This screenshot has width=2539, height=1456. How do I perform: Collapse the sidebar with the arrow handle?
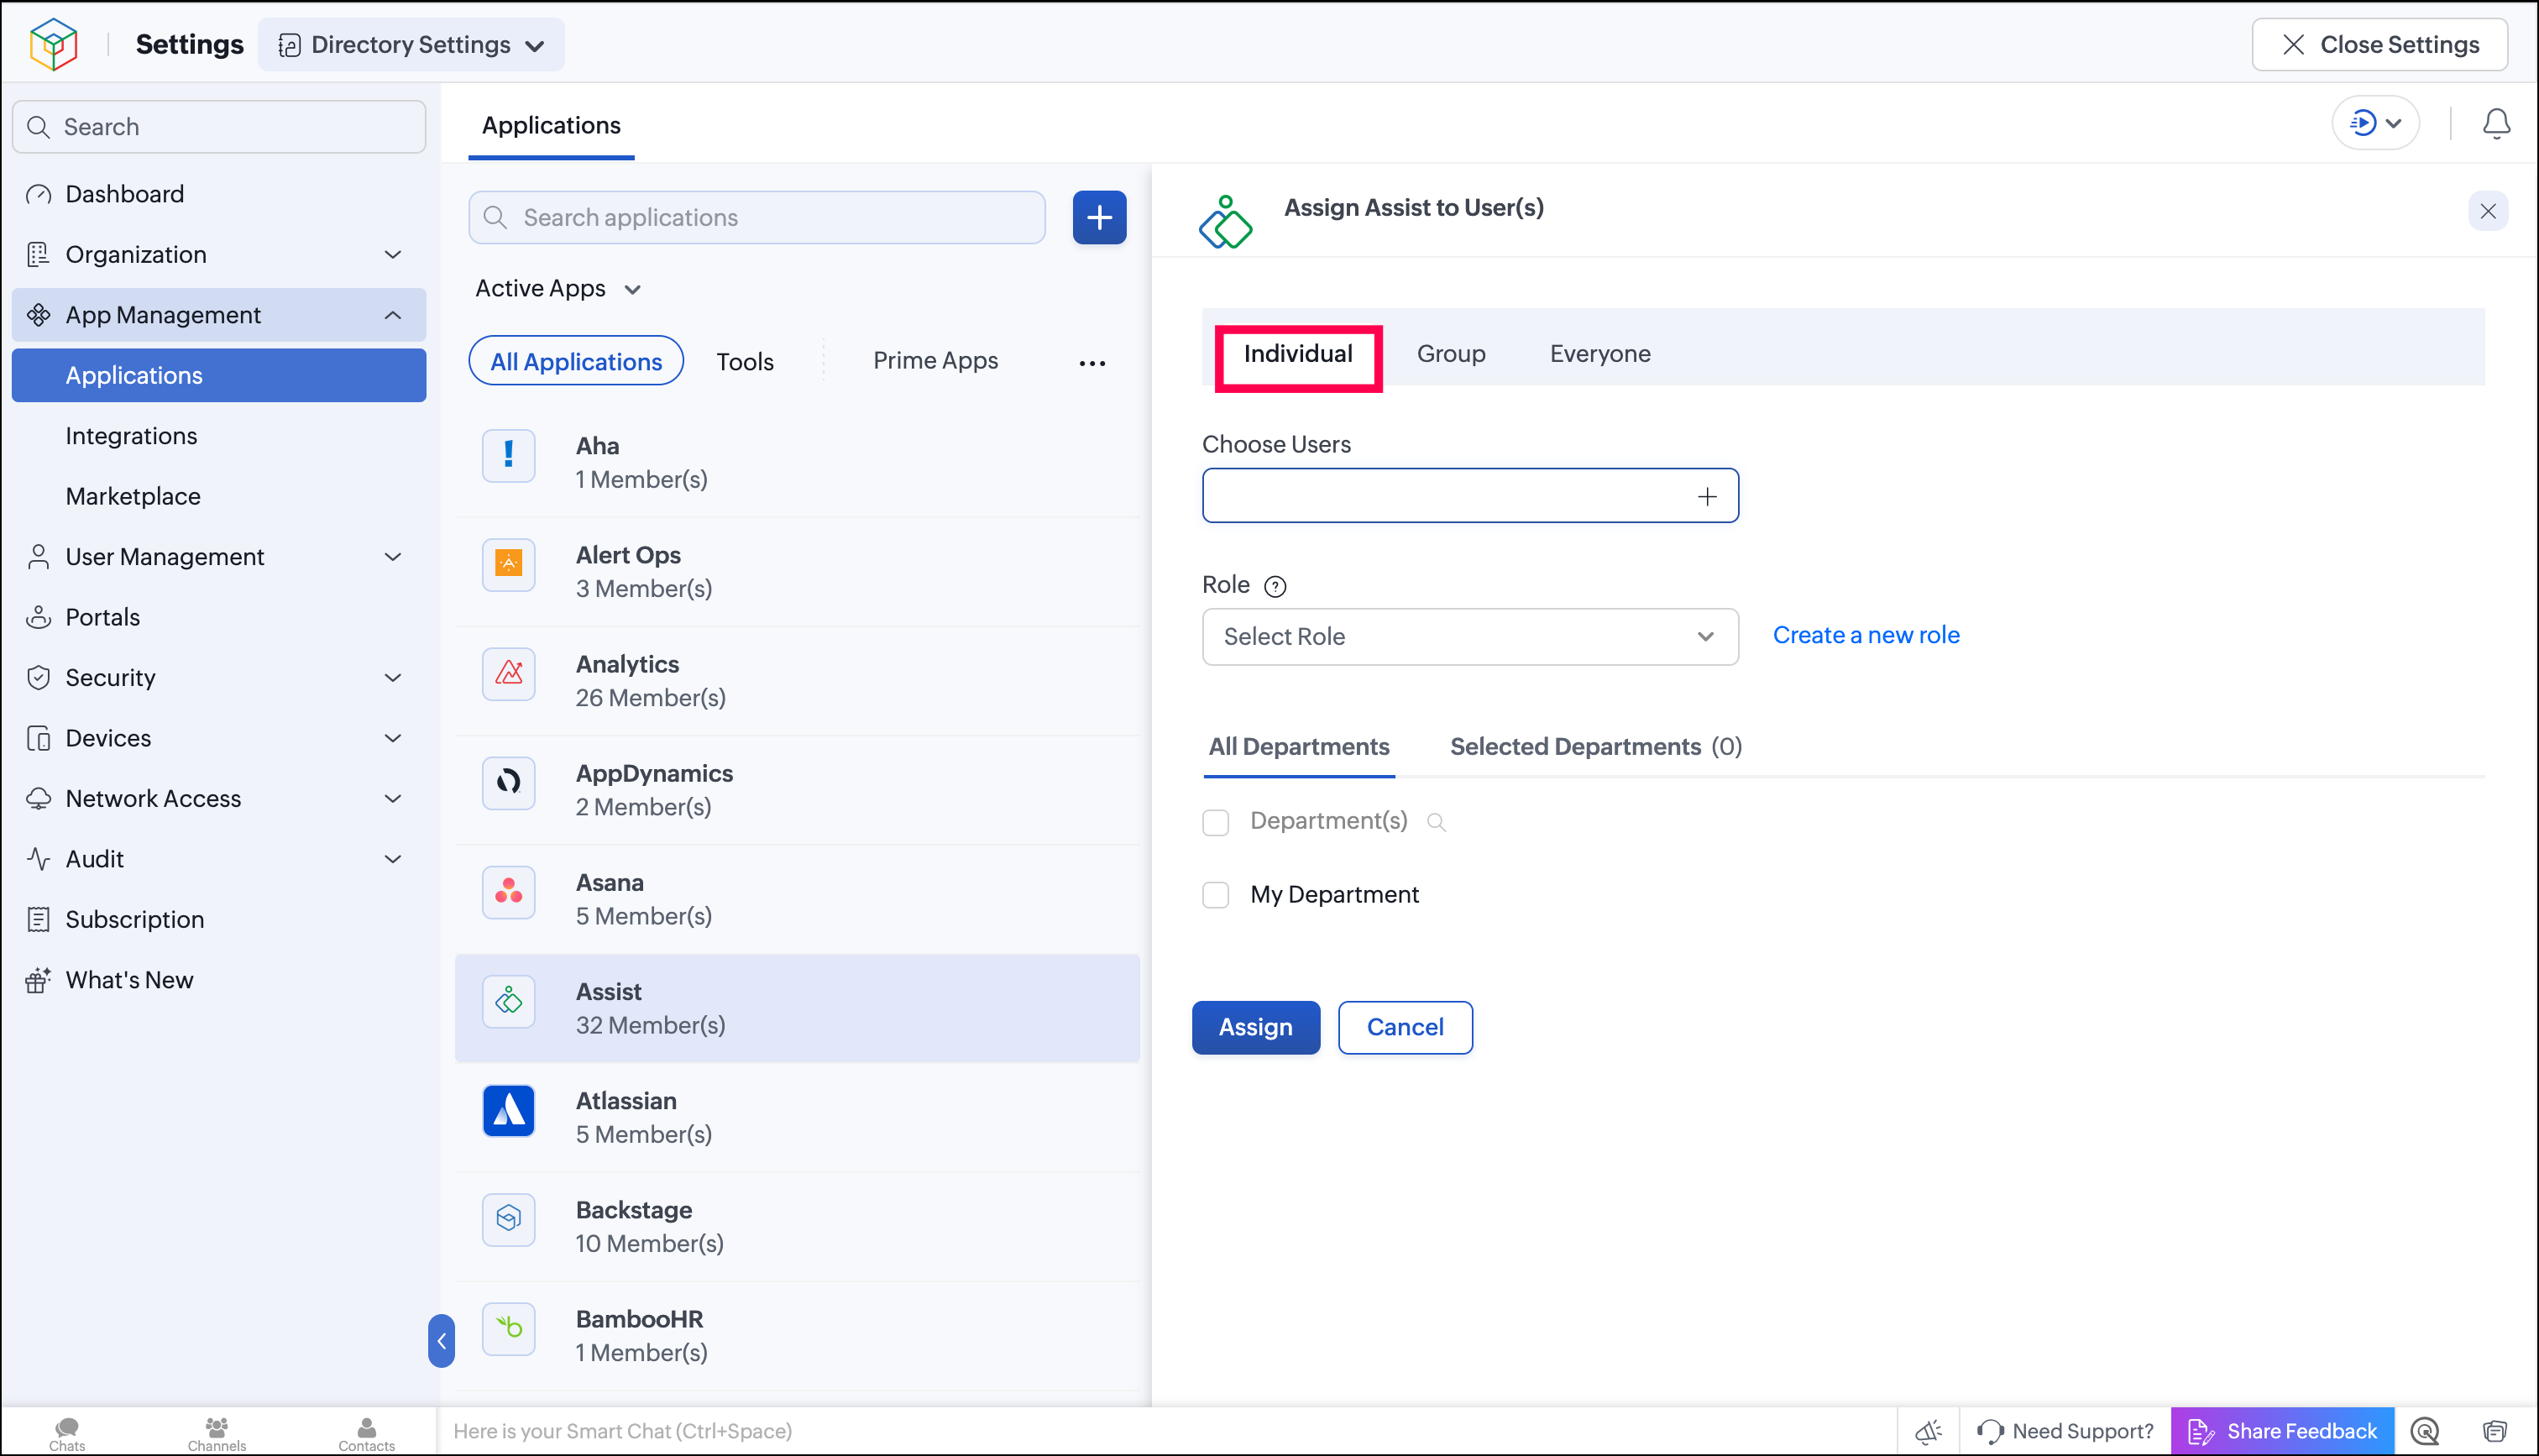pos(441,1340)
